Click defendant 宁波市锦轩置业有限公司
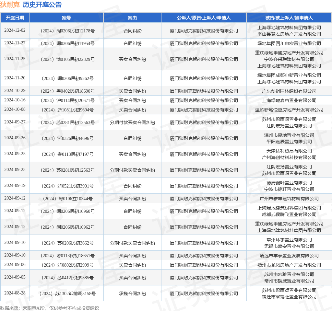The height and width of the screenshot is (311, 332). pyautogui.click(x=289, y=189)
